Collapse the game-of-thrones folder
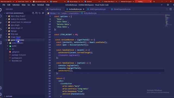The width and height of the screenshot is (174, 98). coord(6,40)
